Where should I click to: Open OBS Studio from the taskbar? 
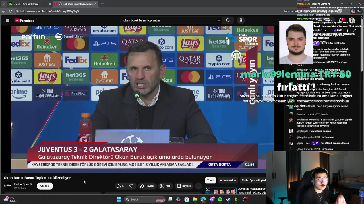tap(245, 199)
